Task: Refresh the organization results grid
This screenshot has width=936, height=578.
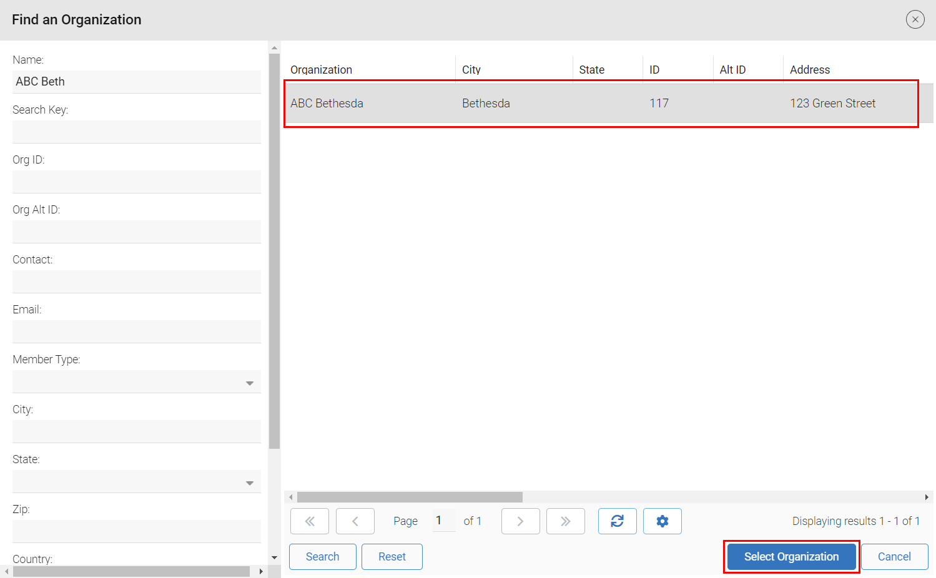Action: pyautogui.click(x=618, y=521)
